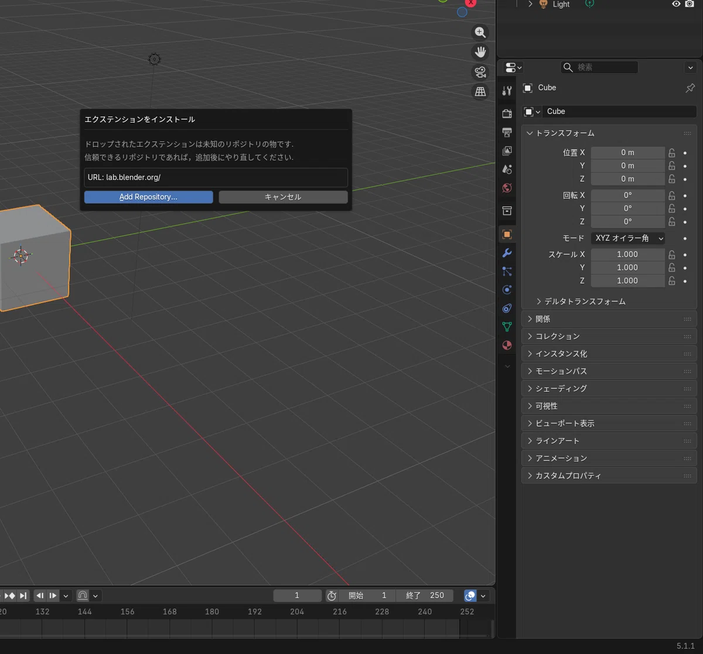Toggle lock for Location X
703x654 pixels.
click(x=672, y=153)
